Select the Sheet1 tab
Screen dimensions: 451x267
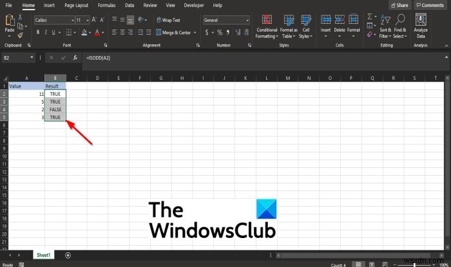(44, 255)
